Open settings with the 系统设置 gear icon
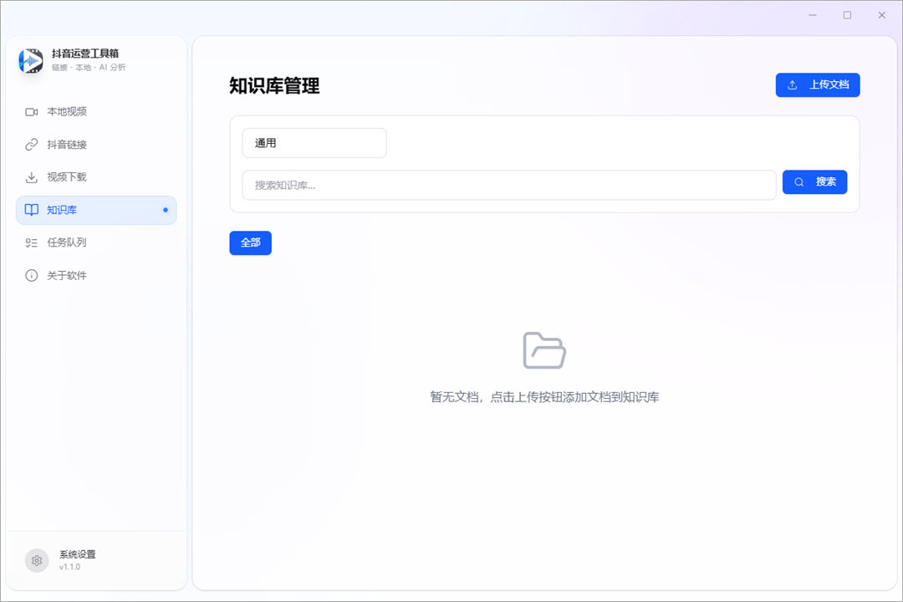Viewport: 903px width, 602px height. tap(37, 560)
